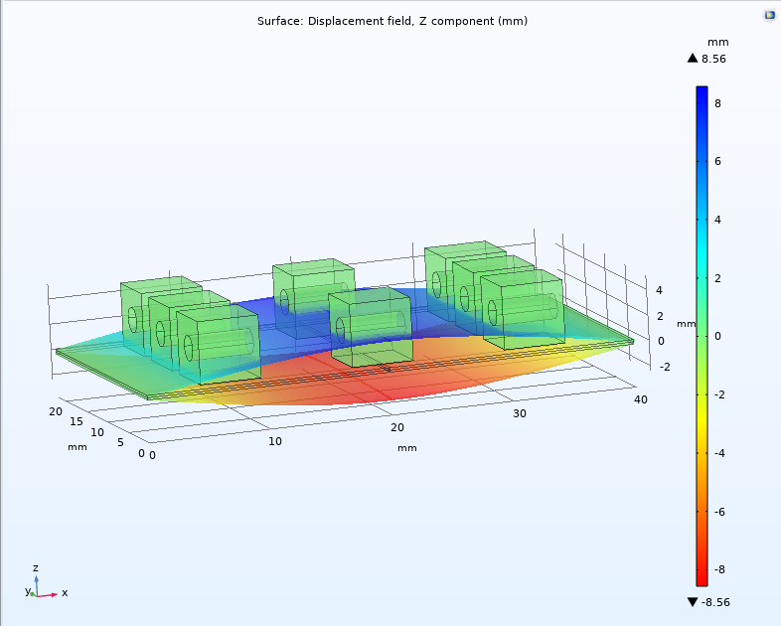Viewport: 781px width, 626px height.
Task: Click the green Y dot of orientation triad
Action: pos(32,593)
